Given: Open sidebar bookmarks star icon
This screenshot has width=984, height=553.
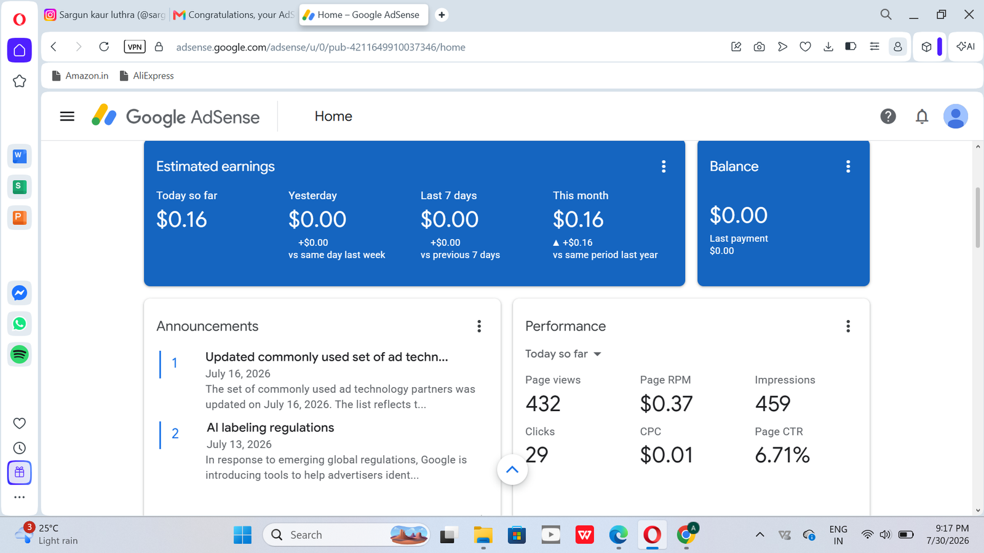Looking at the screenshot, I should pyautogui.click(x=20, y=81).
